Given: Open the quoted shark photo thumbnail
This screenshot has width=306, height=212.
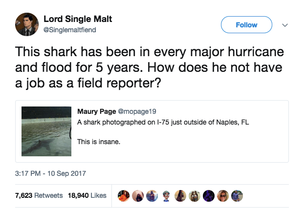Looking at the screenshot, I should pyautogui.click(x=46, y=131).
